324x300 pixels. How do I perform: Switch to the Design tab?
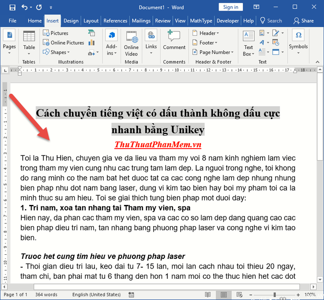[71, 21]
